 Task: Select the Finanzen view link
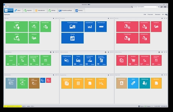click(150, 15)
